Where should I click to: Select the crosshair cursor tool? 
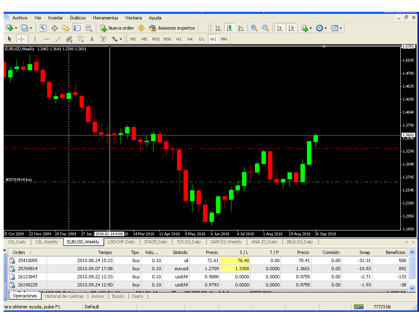coord(21,39)
